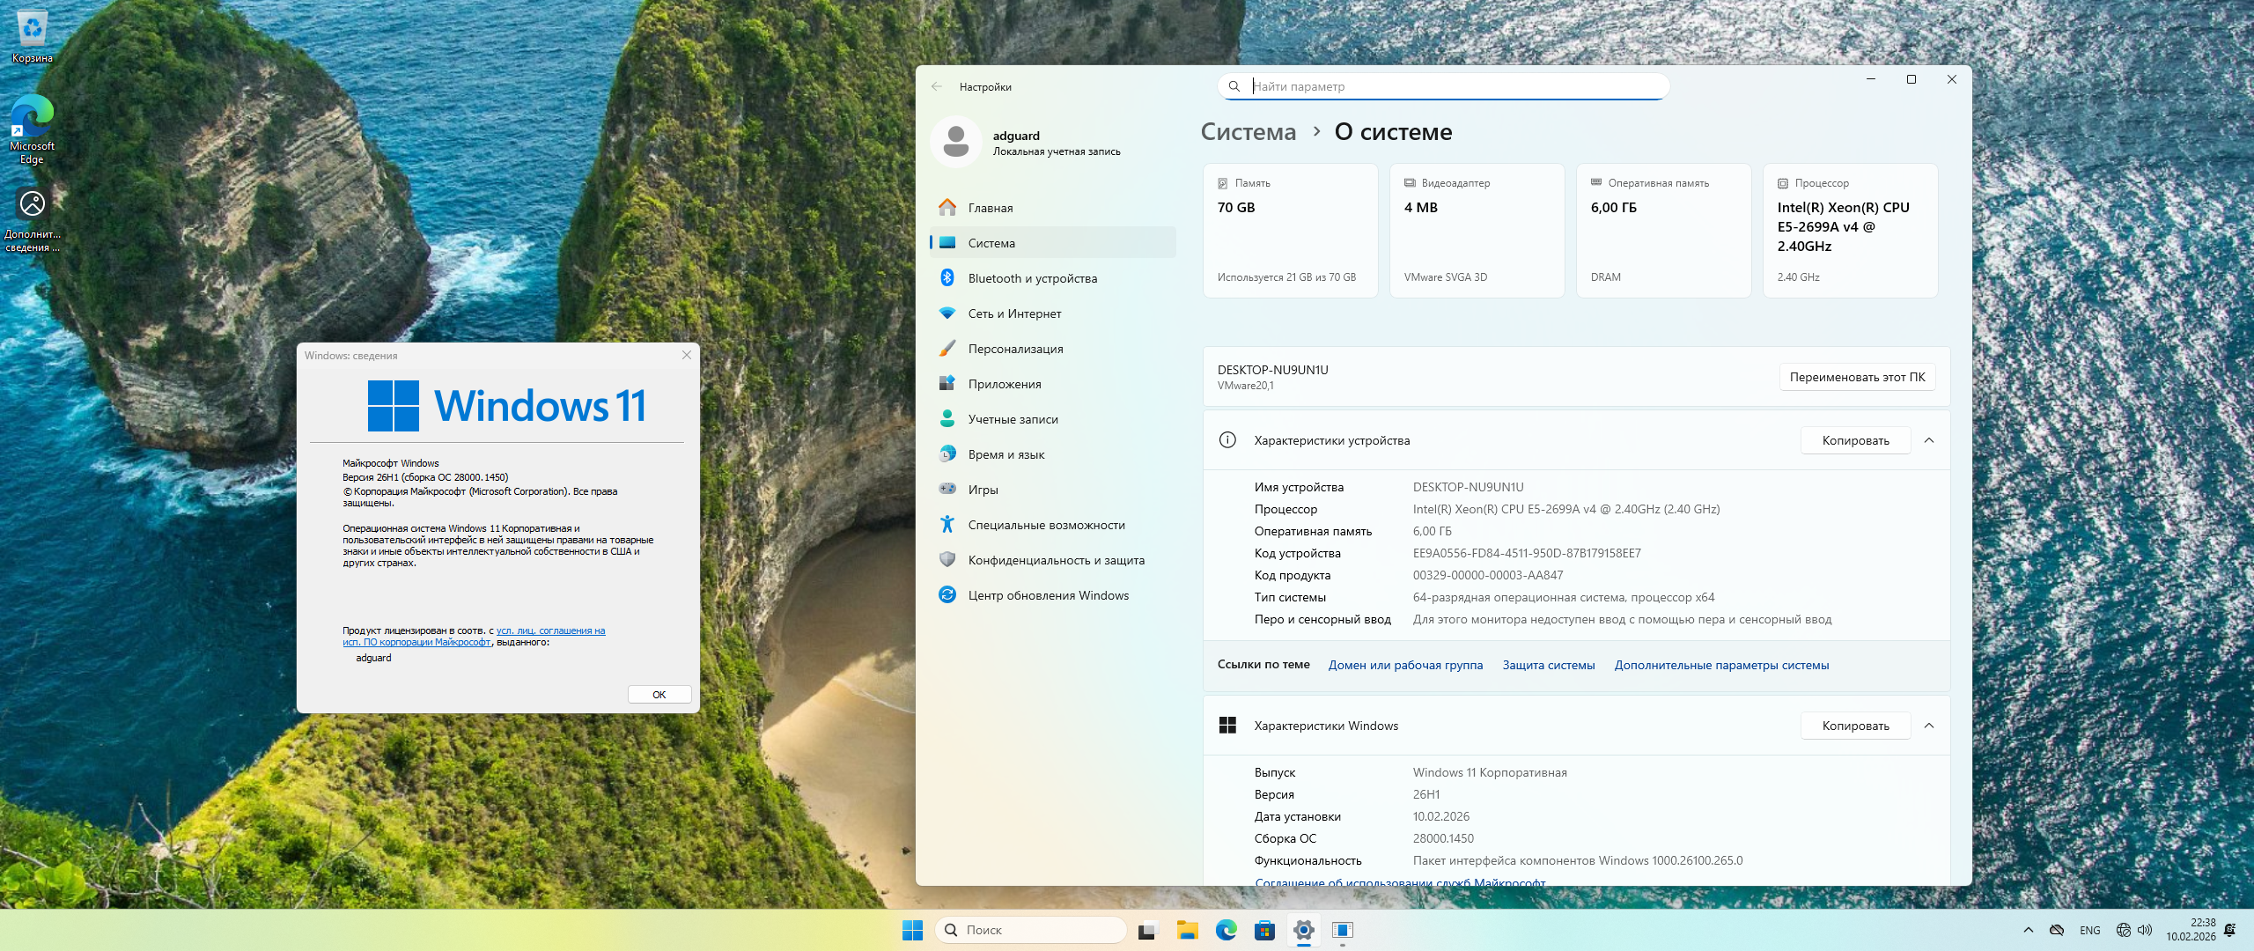Show hidden tray icons chevron
2254x951 pixels.
[2029, 930]
